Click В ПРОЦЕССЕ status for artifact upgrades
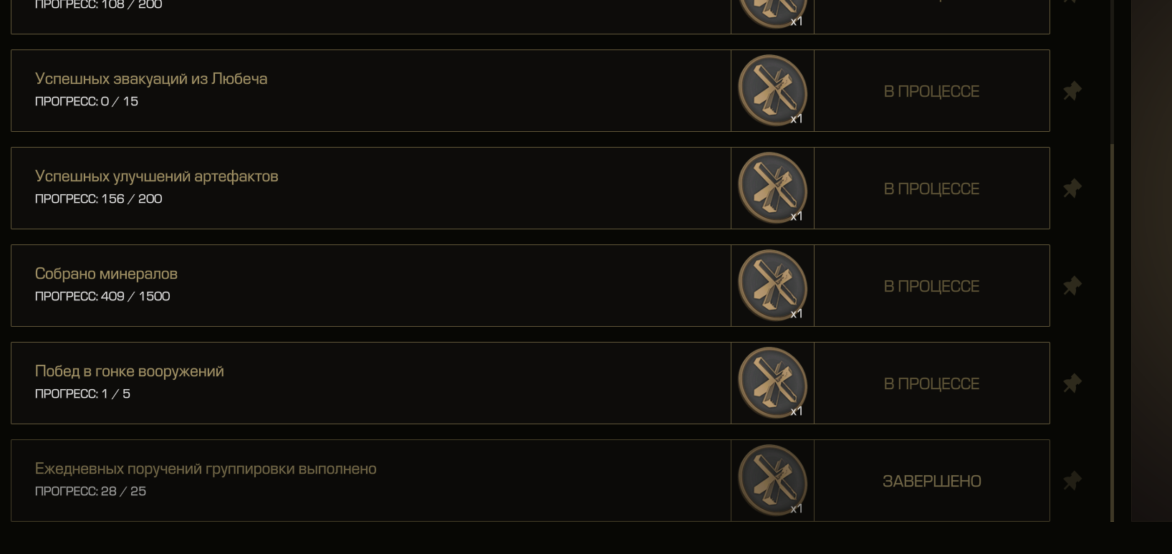The image size is (1172, 554). pos(931,189)
